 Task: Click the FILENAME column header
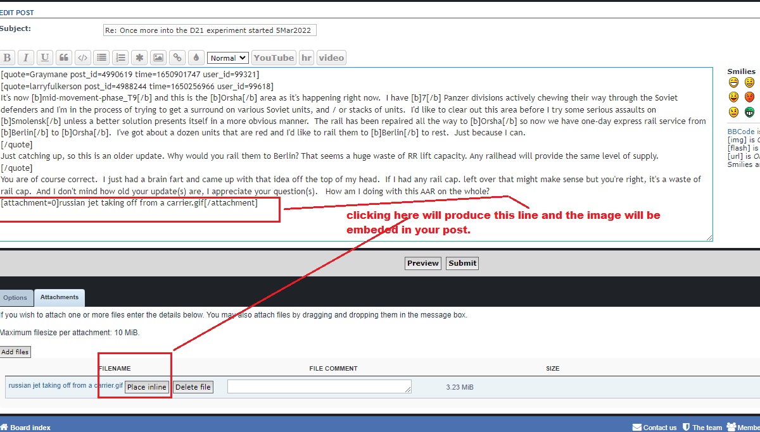115,368
